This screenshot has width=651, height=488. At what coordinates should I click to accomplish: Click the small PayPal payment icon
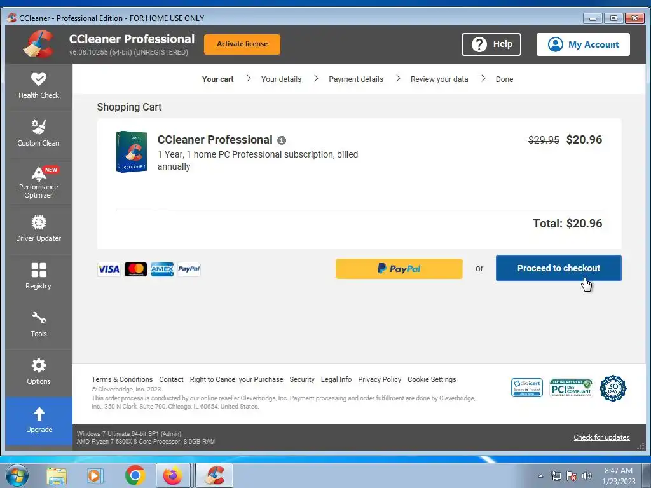[x=189, y=269]
